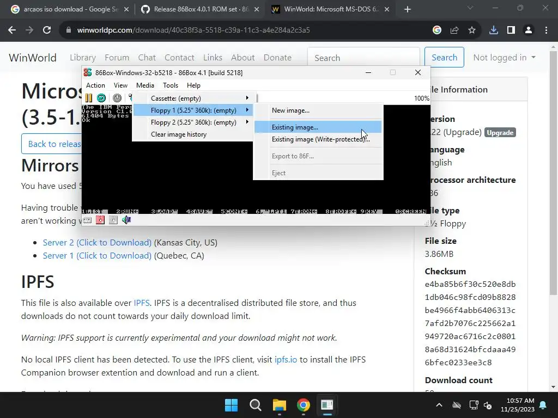Open 86Box Tools menu
The height and width of the screenshot is (418, 558).
tap(171, 85)
